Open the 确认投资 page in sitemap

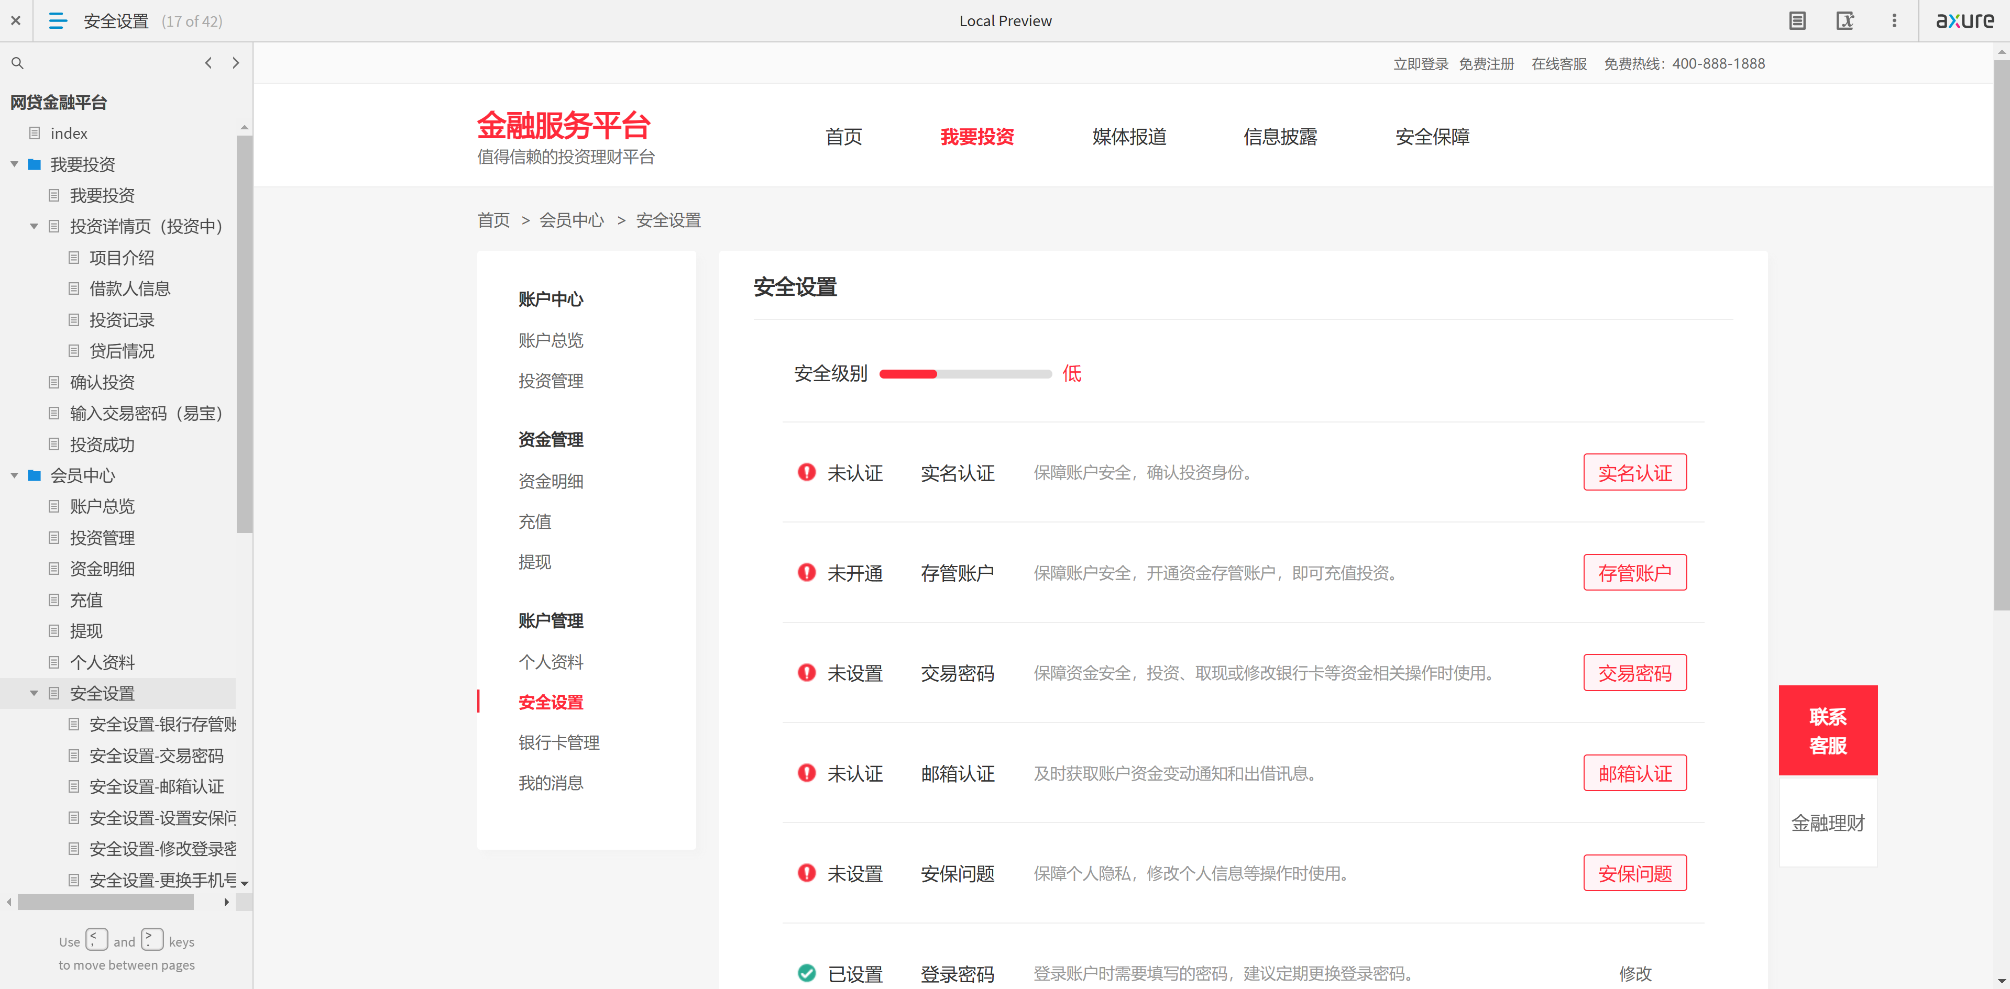102,382
